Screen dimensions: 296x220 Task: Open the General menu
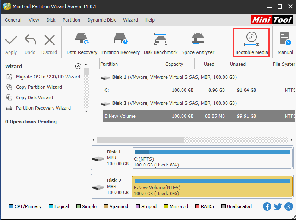click(13, 20)
